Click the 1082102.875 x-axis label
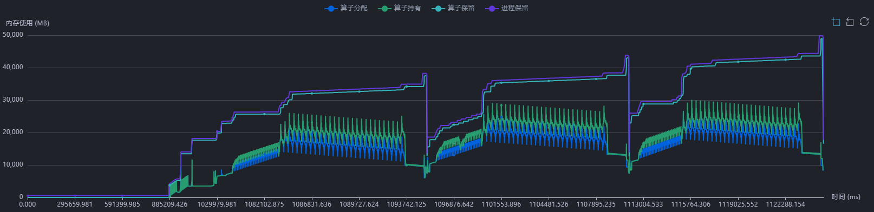874x212 pixels. tap(264, 204)
